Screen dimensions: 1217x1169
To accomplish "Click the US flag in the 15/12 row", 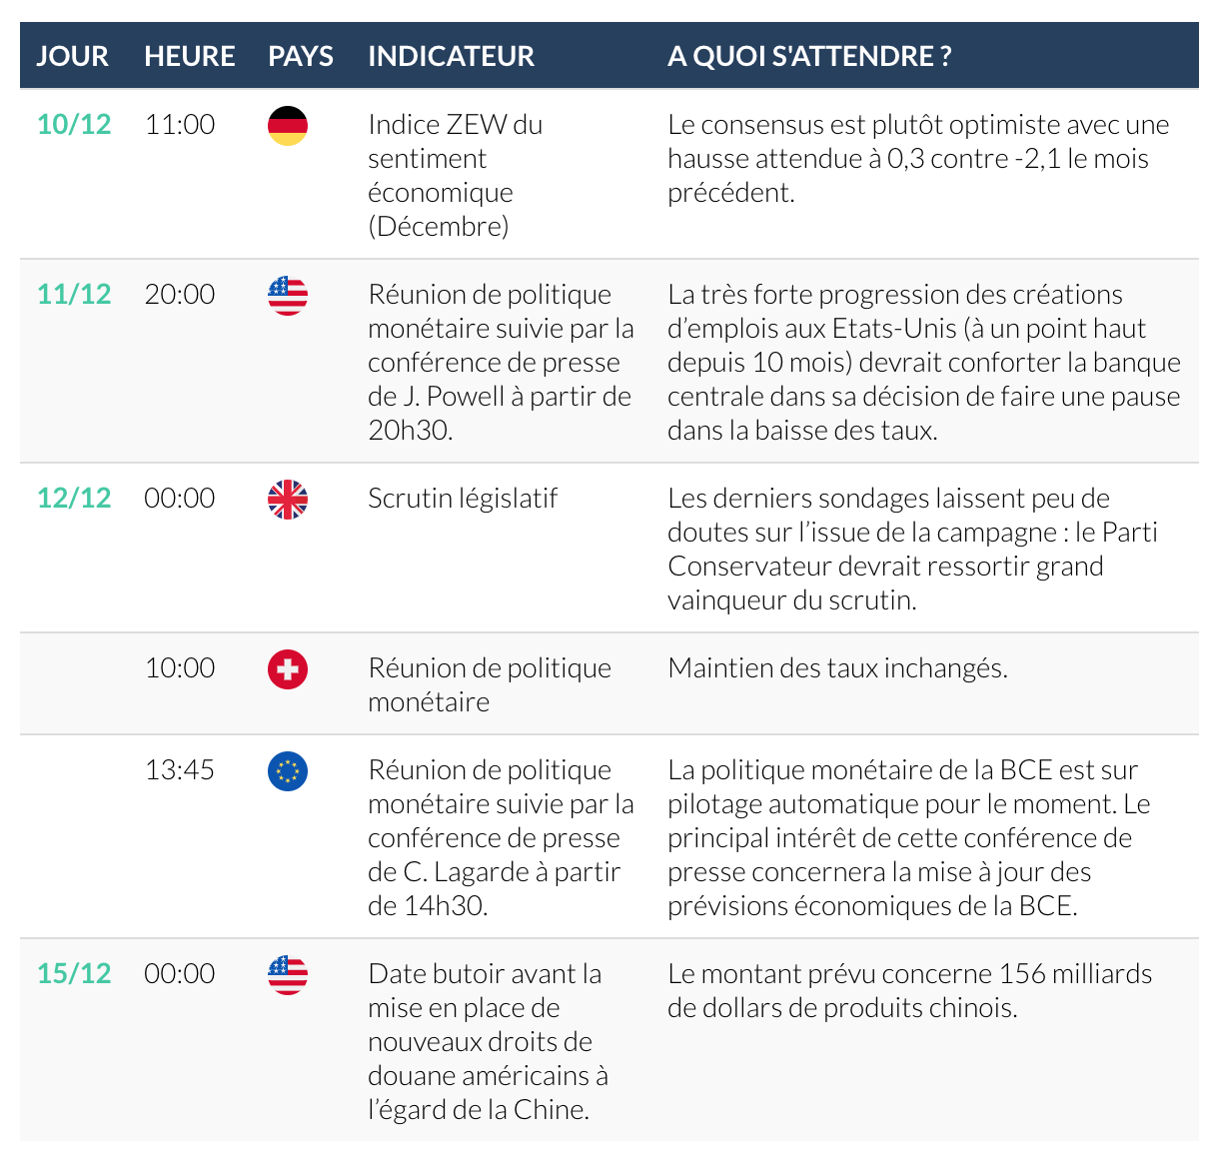I will (x=288, y=975).
